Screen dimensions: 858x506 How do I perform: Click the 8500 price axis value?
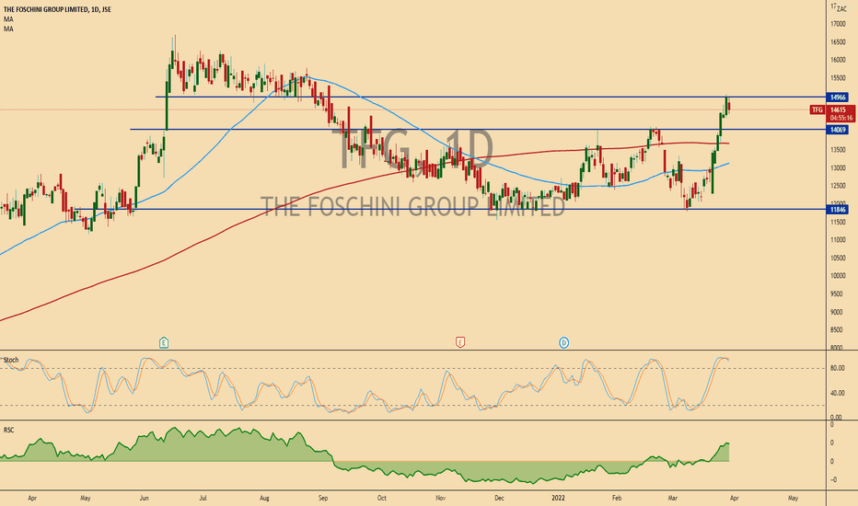837,330
